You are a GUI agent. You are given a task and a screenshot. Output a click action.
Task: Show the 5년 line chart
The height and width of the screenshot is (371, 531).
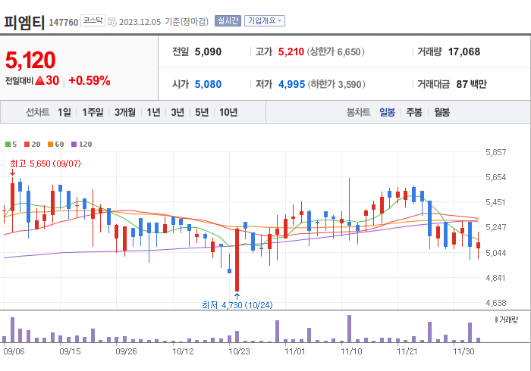tap(202, 112)
